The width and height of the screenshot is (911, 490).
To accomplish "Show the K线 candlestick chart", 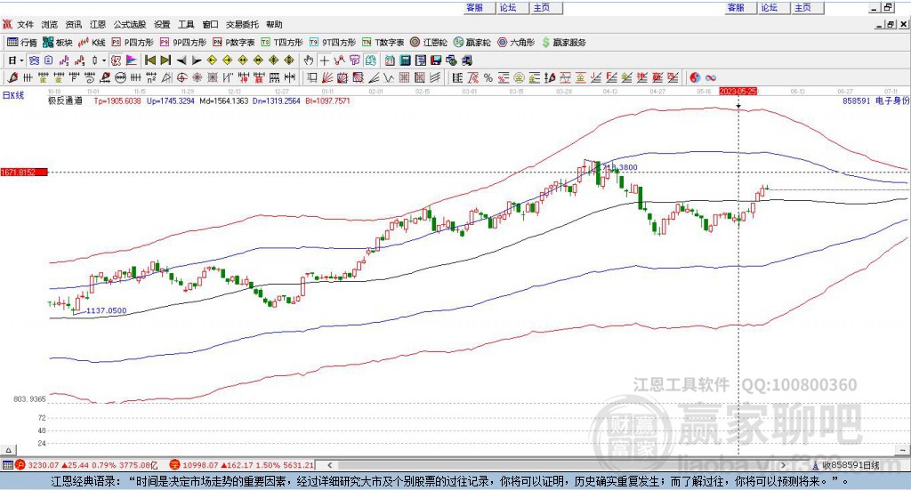I will point(92,43).
